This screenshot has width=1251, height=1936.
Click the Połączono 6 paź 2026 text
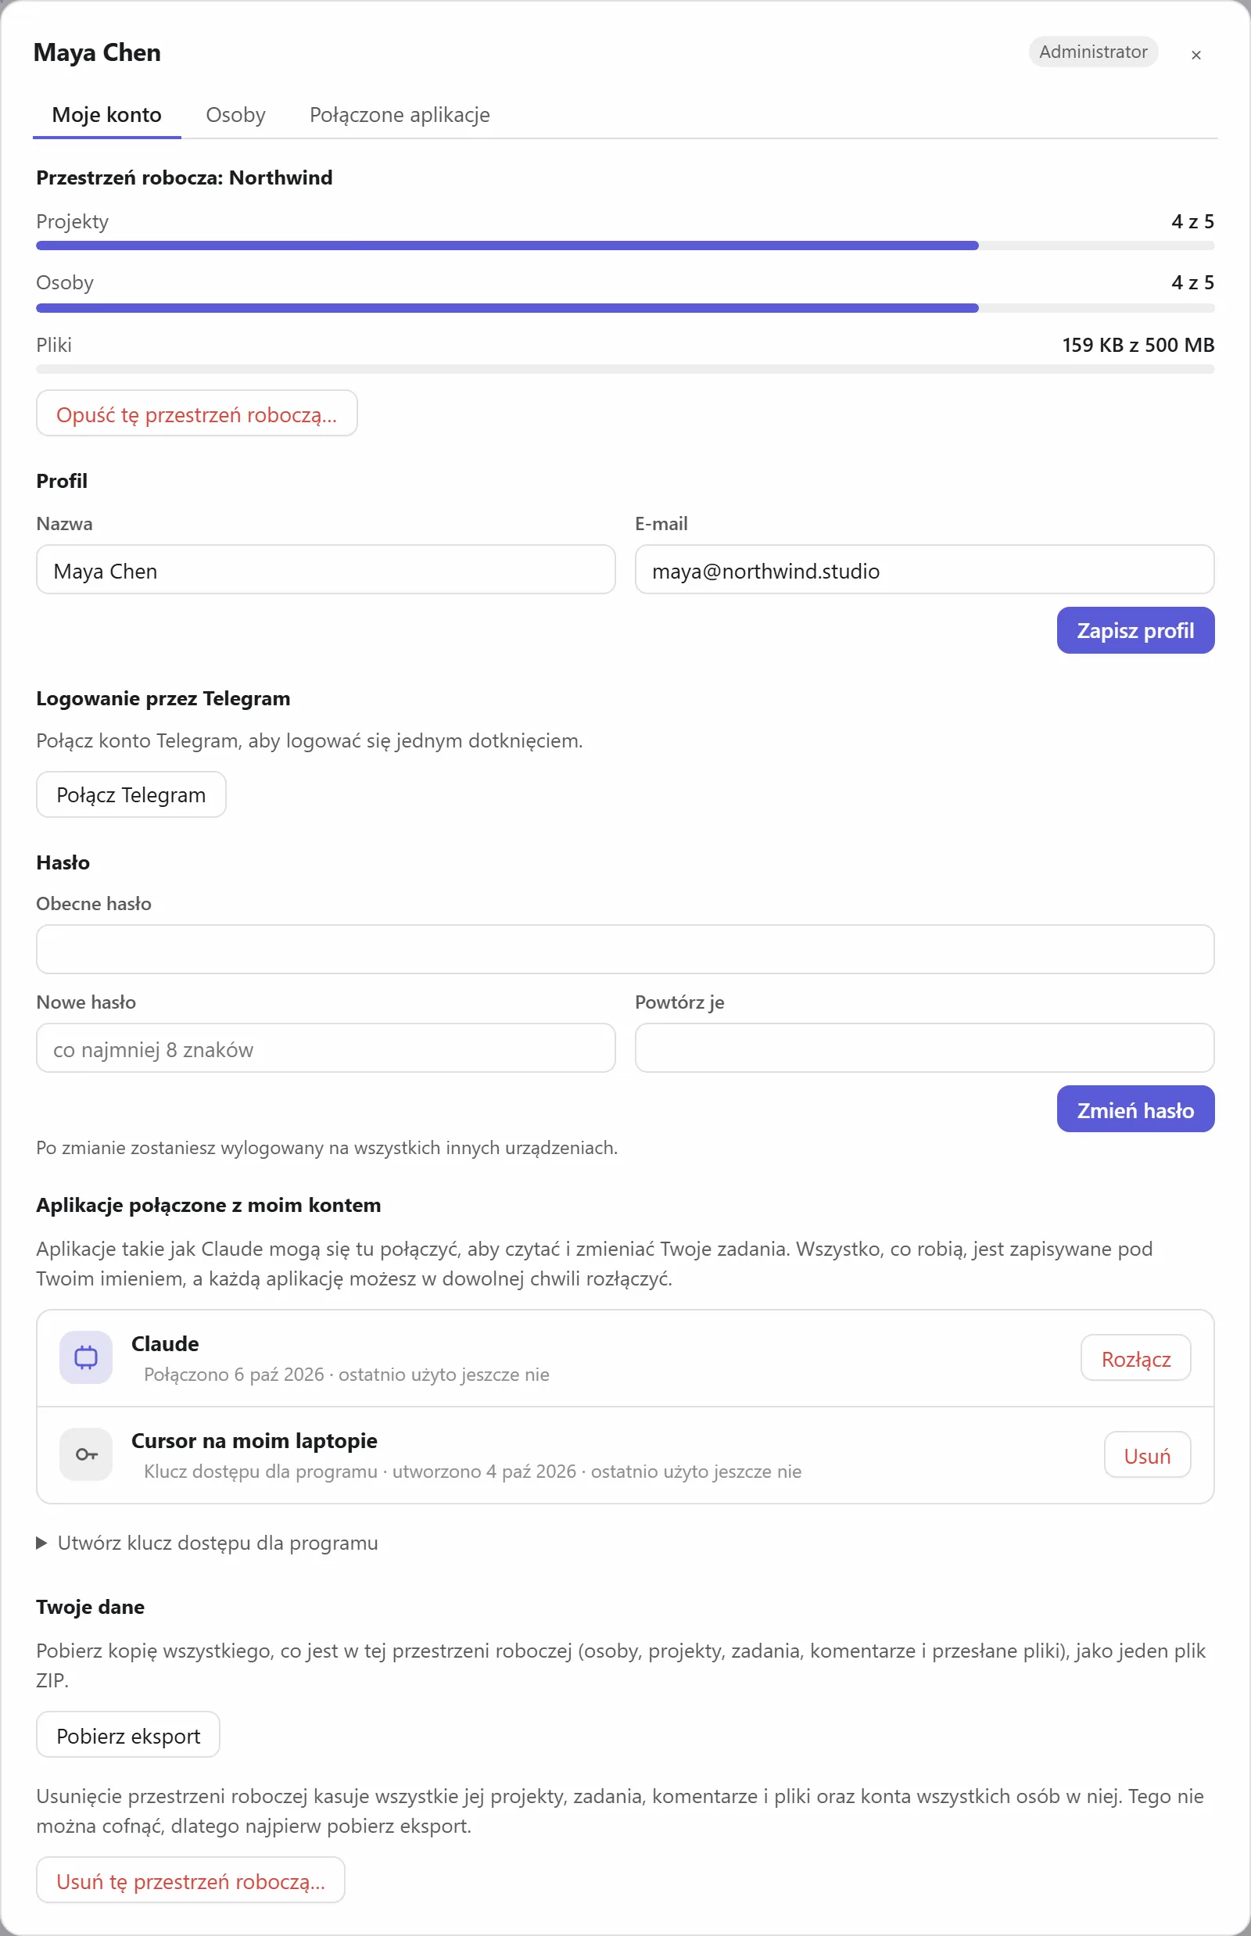[x=234, y=1375]
